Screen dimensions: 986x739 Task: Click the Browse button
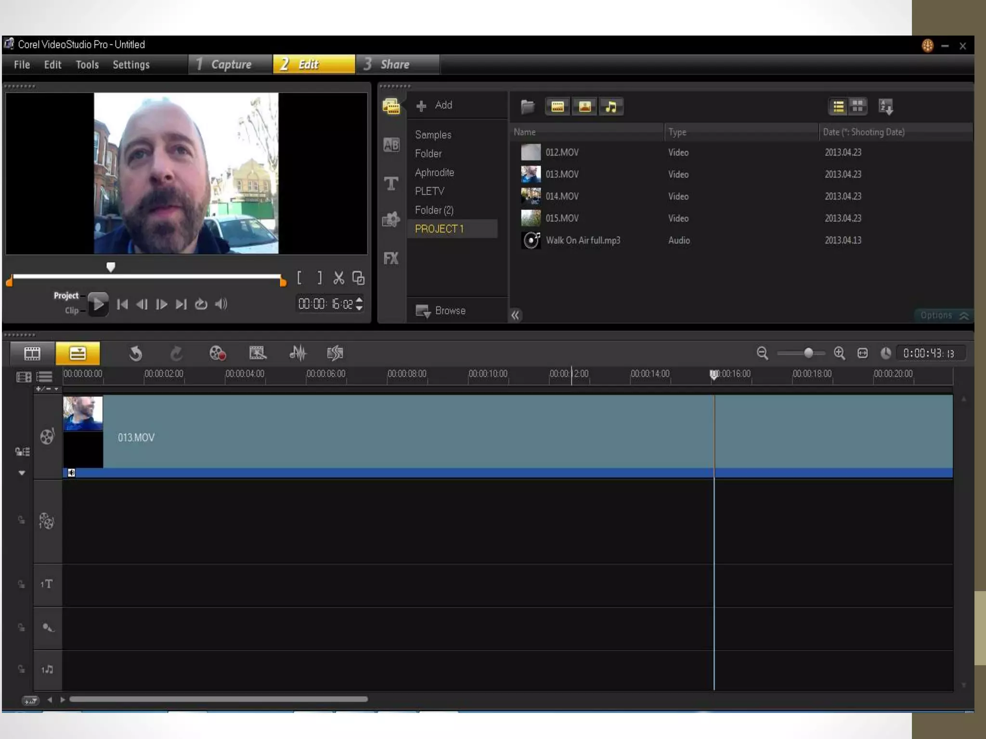pos(441,311)
